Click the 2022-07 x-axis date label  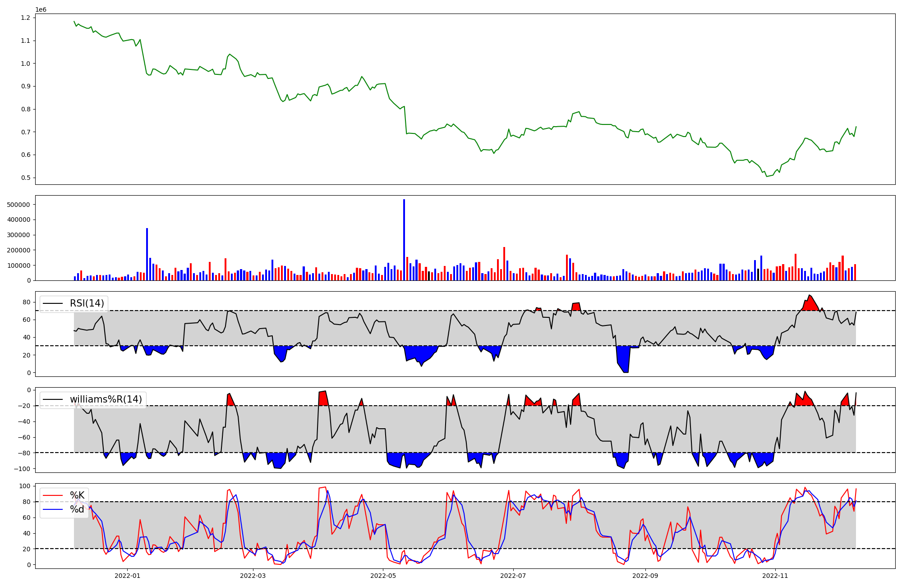(x=513, y=576)
